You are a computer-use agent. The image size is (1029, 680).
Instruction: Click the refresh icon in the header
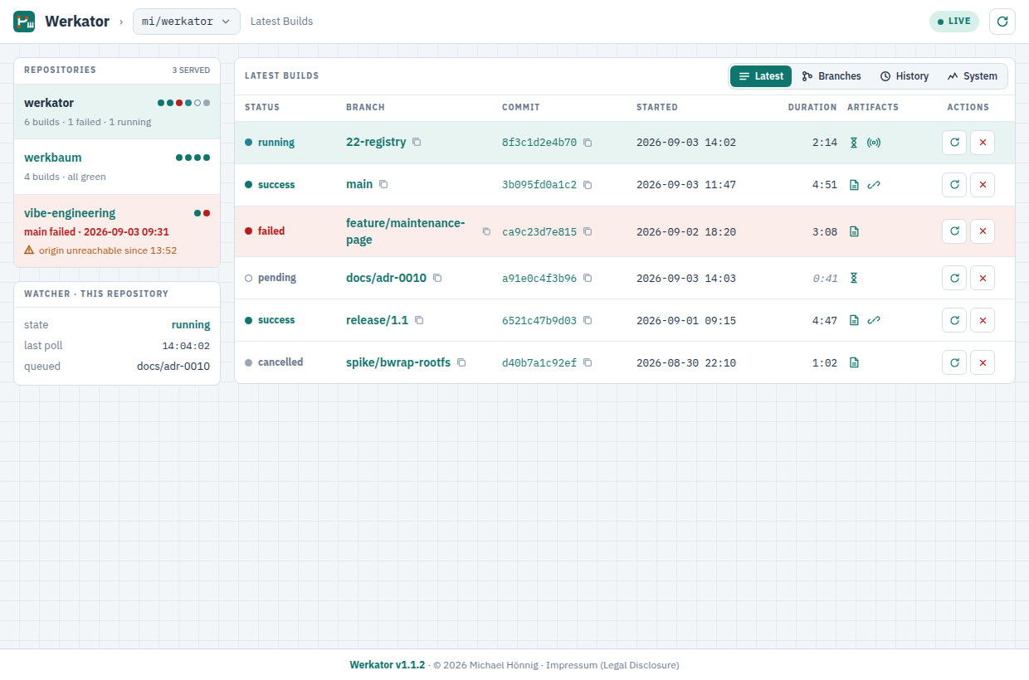1002,22
